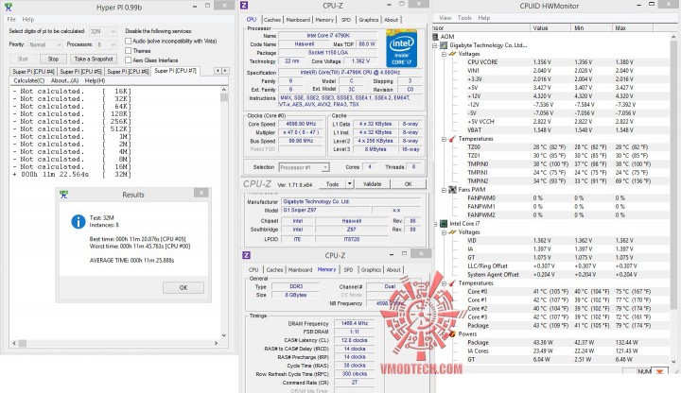
Task: Click the Intel Core i7 logo badge
Action: 402,48
